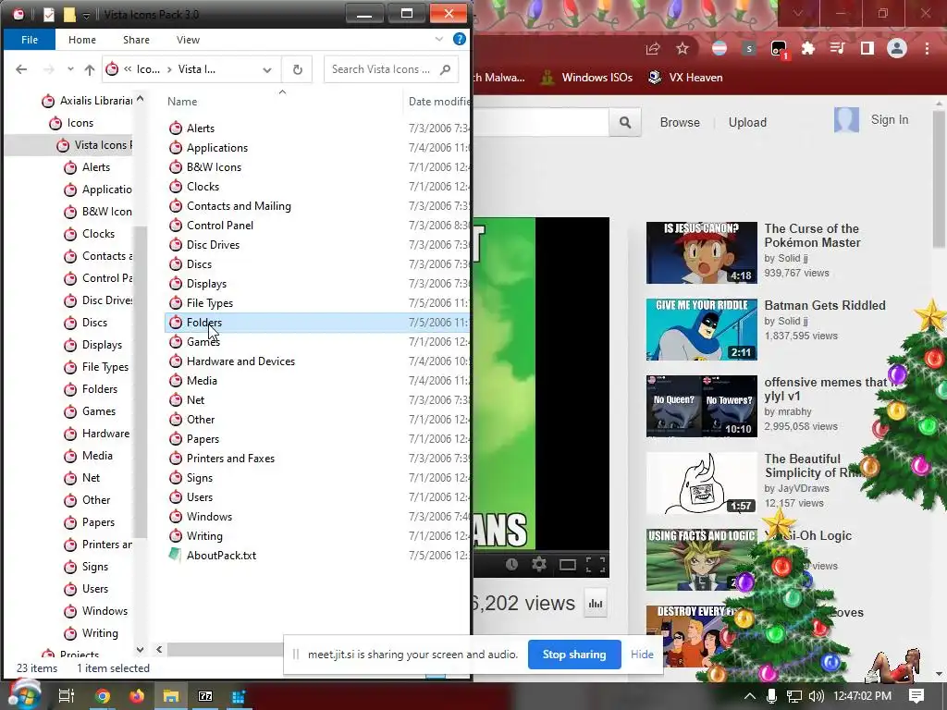Toggle theater mode in video player
This screenshot has width=947, height=710.
coord(567,565)
